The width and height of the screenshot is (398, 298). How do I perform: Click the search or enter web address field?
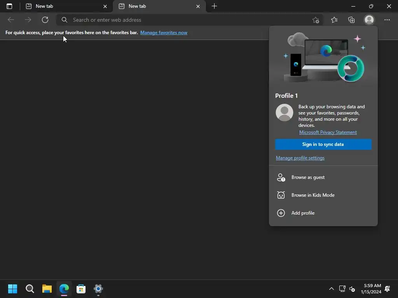point(190,20)
